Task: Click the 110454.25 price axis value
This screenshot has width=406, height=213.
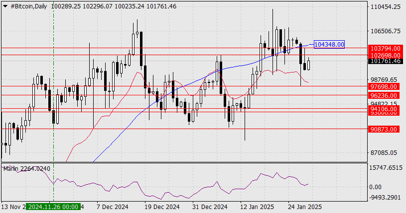Action: (x=386, y=7)
